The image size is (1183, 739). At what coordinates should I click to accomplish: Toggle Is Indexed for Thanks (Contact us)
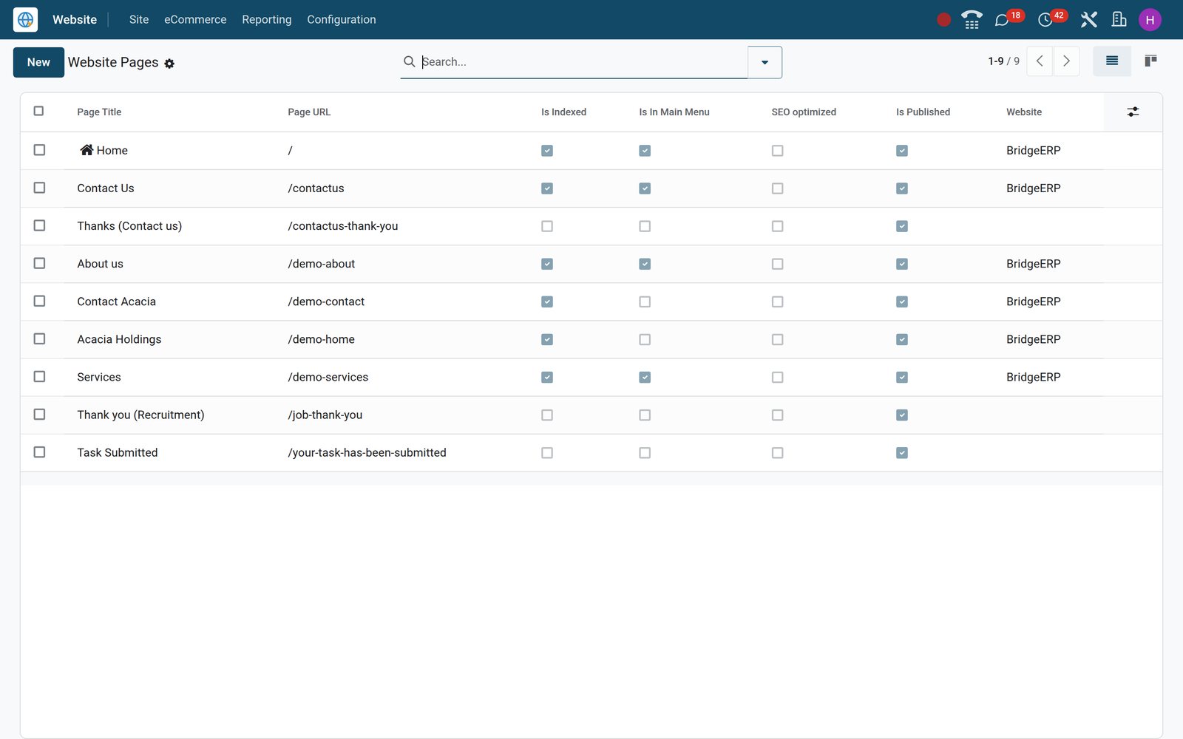547,226
